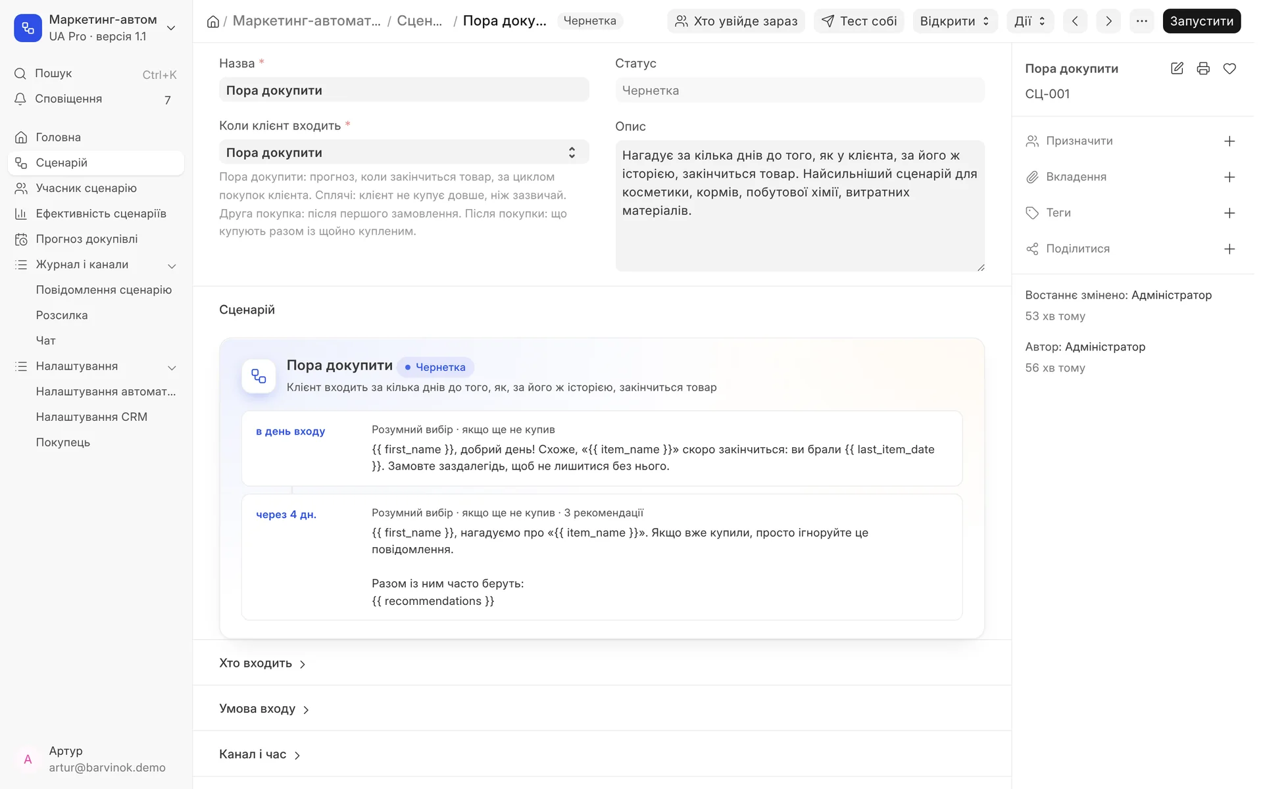1263x789 pixels.
Task: Expand the Канал і час section
Action: point(260,755)
